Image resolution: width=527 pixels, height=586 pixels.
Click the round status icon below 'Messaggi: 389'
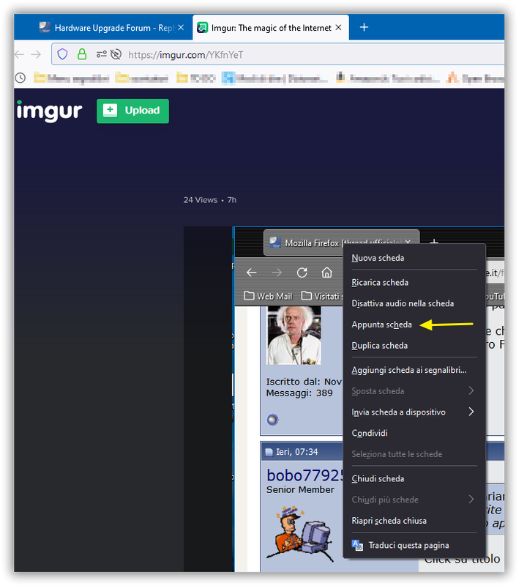[x=273, y=420]
